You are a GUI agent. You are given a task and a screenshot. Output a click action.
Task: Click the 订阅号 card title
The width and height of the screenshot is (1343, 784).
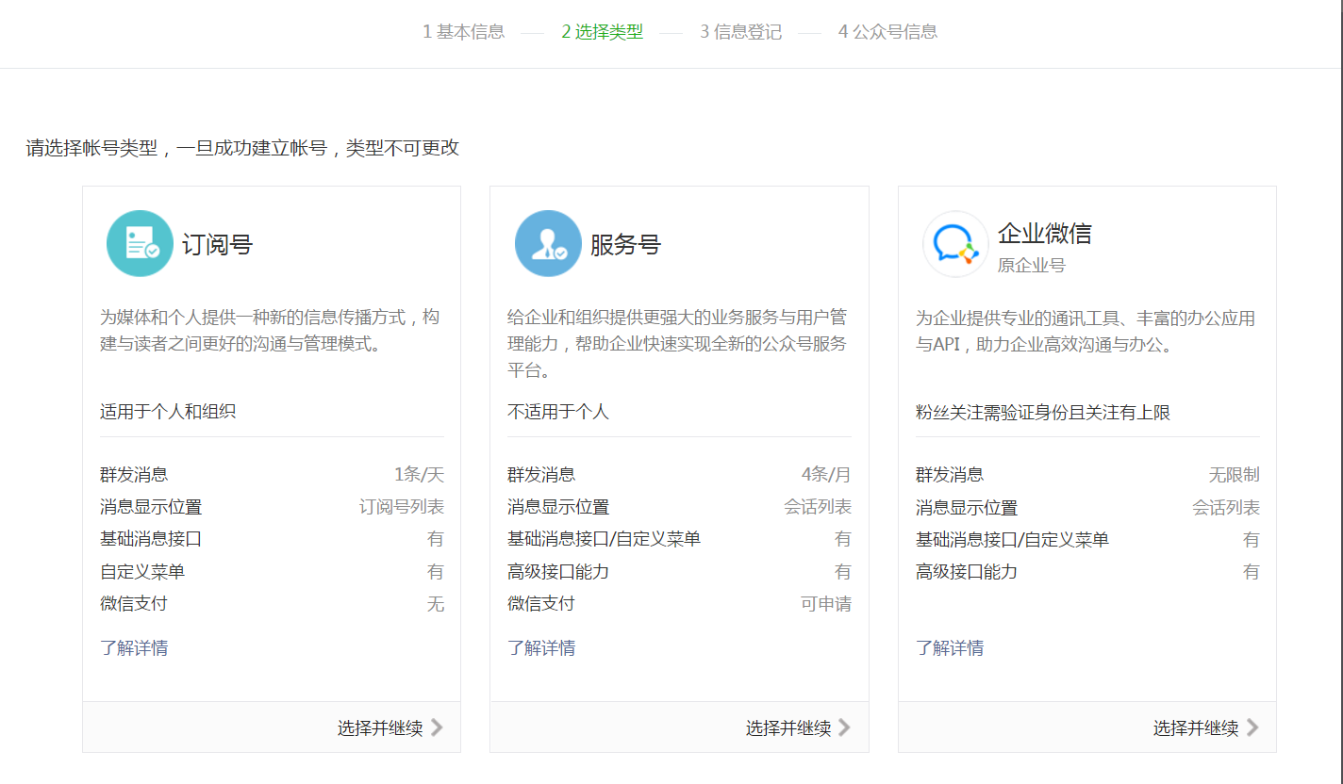[x=218, y=245]
